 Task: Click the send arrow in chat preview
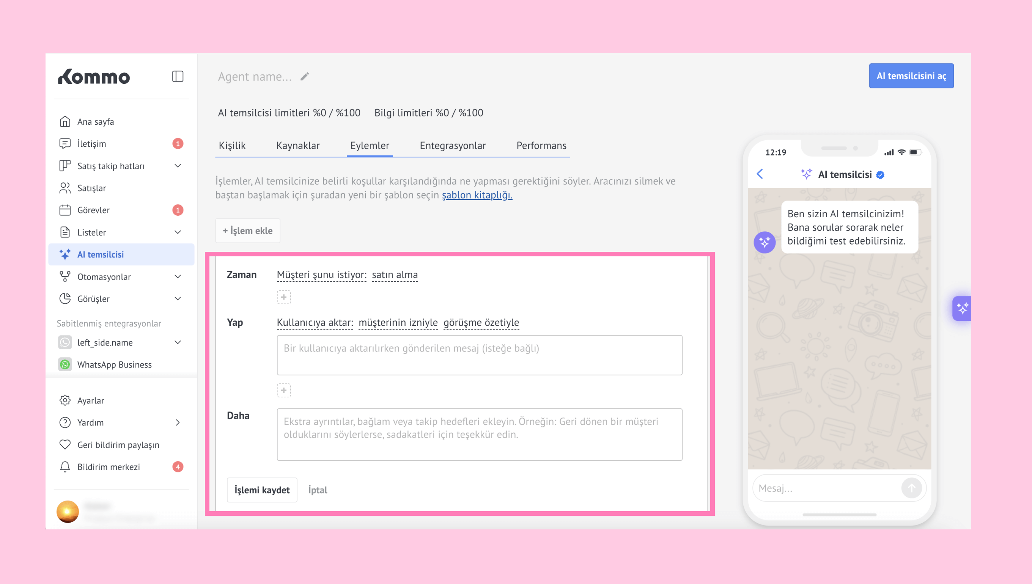coord(911,488)
